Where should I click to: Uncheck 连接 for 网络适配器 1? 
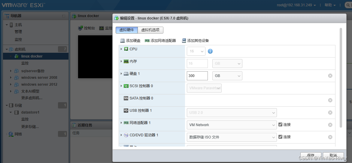[x=280, y=124]
